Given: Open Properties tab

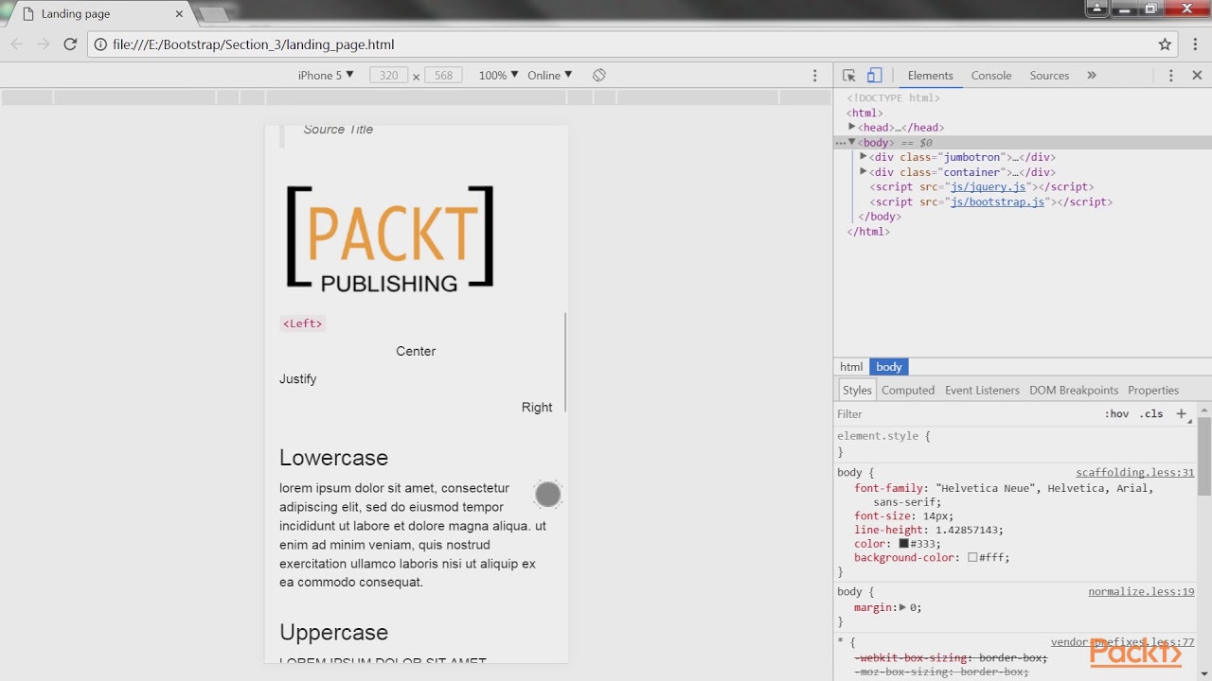Looking at the screenshot, I should 1153,390.
